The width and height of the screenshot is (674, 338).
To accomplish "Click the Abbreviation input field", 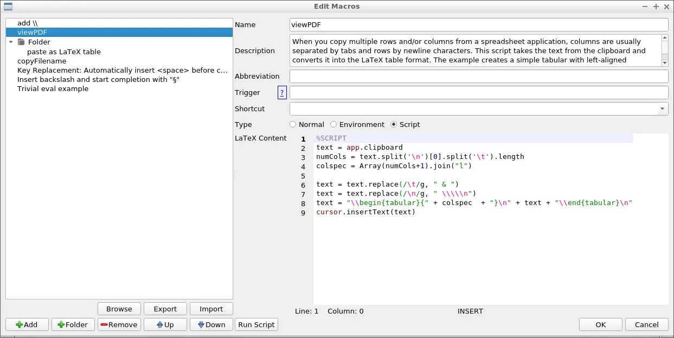I will [x=479, y=76].
